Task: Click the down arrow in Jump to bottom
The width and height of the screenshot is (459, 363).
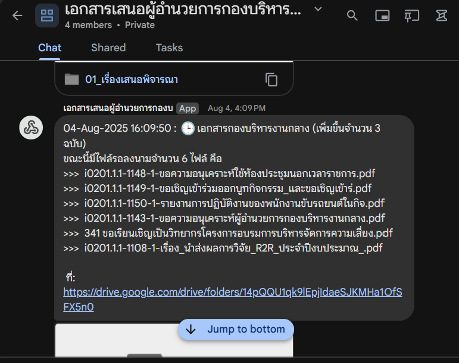Action: (191, 329)
